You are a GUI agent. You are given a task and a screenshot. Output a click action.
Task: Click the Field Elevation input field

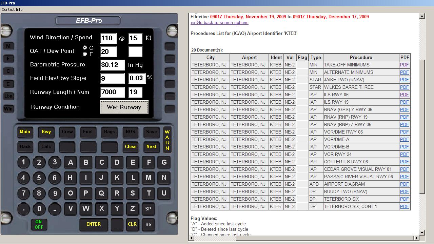[x=112, y=79]
